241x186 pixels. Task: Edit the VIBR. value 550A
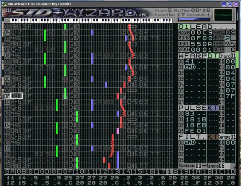[202, 44]
